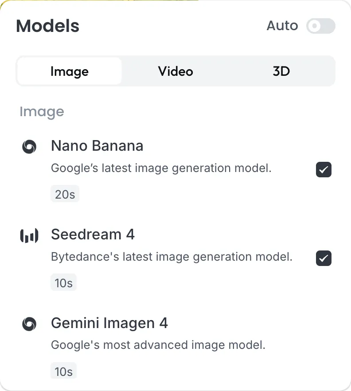351x391 pixels.
Task: Switch to the Video tab
Action: (175, 71)
